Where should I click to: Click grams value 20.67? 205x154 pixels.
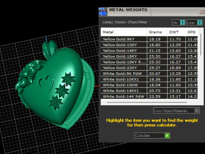pyautogui.click(x=155, y=74)
